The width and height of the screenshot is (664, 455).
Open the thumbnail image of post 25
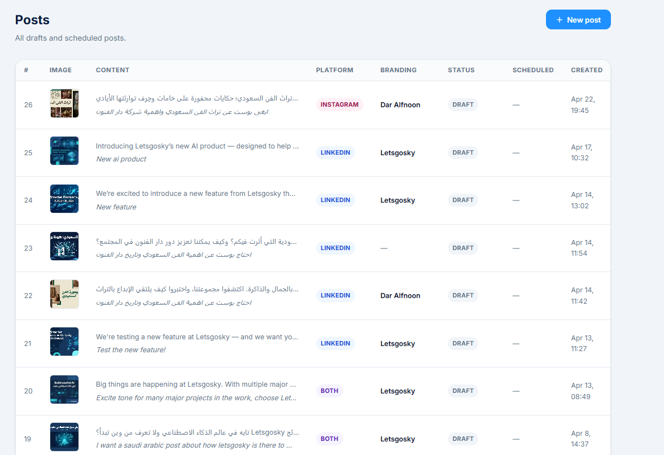64,151
